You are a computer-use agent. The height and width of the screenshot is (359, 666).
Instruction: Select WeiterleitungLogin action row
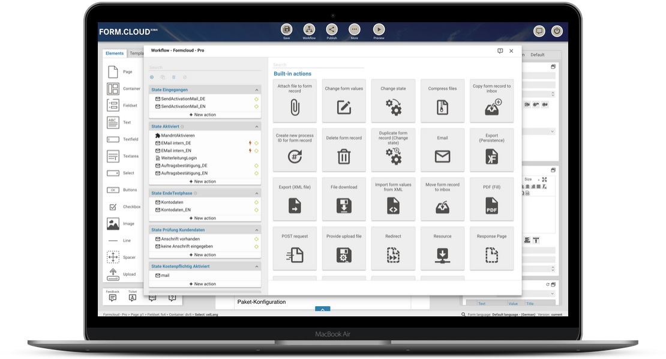[x=205, y=158]
